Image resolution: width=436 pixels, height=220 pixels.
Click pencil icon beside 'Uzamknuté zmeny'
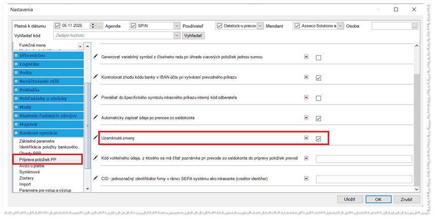96,138
